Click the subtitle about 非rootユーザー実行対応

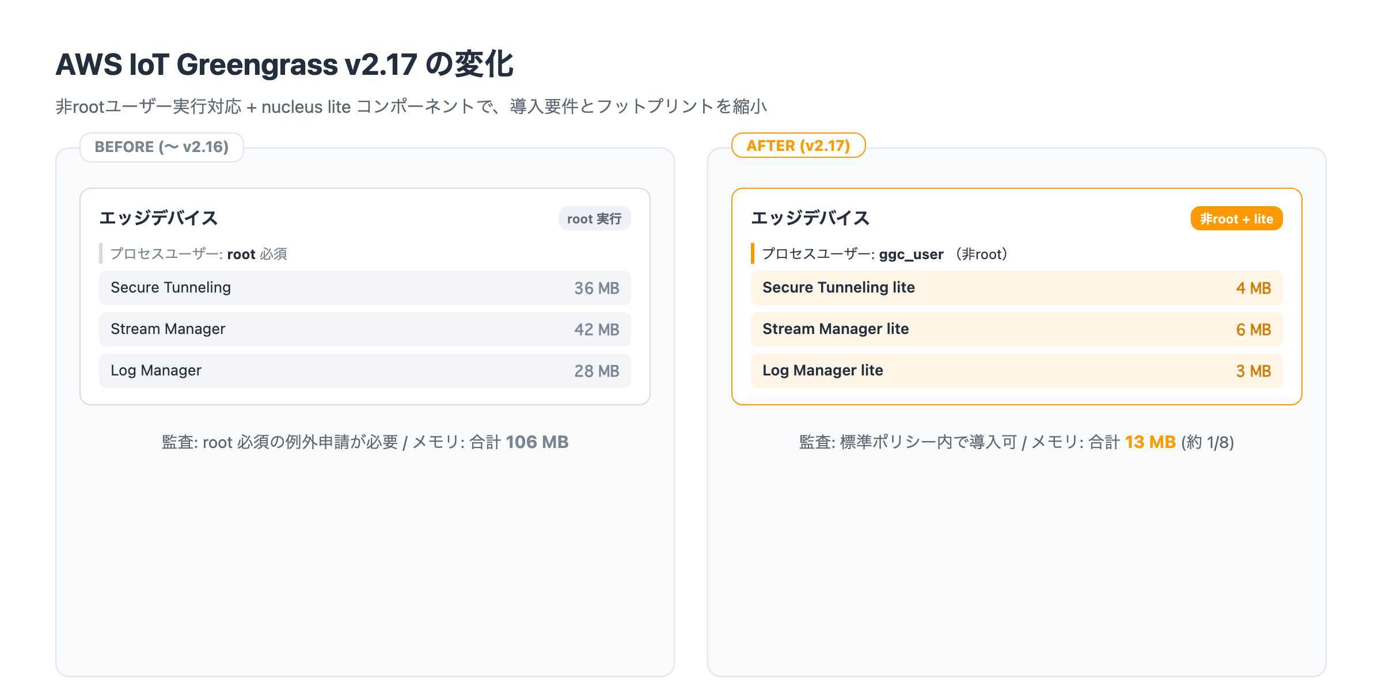coord(411,107)
